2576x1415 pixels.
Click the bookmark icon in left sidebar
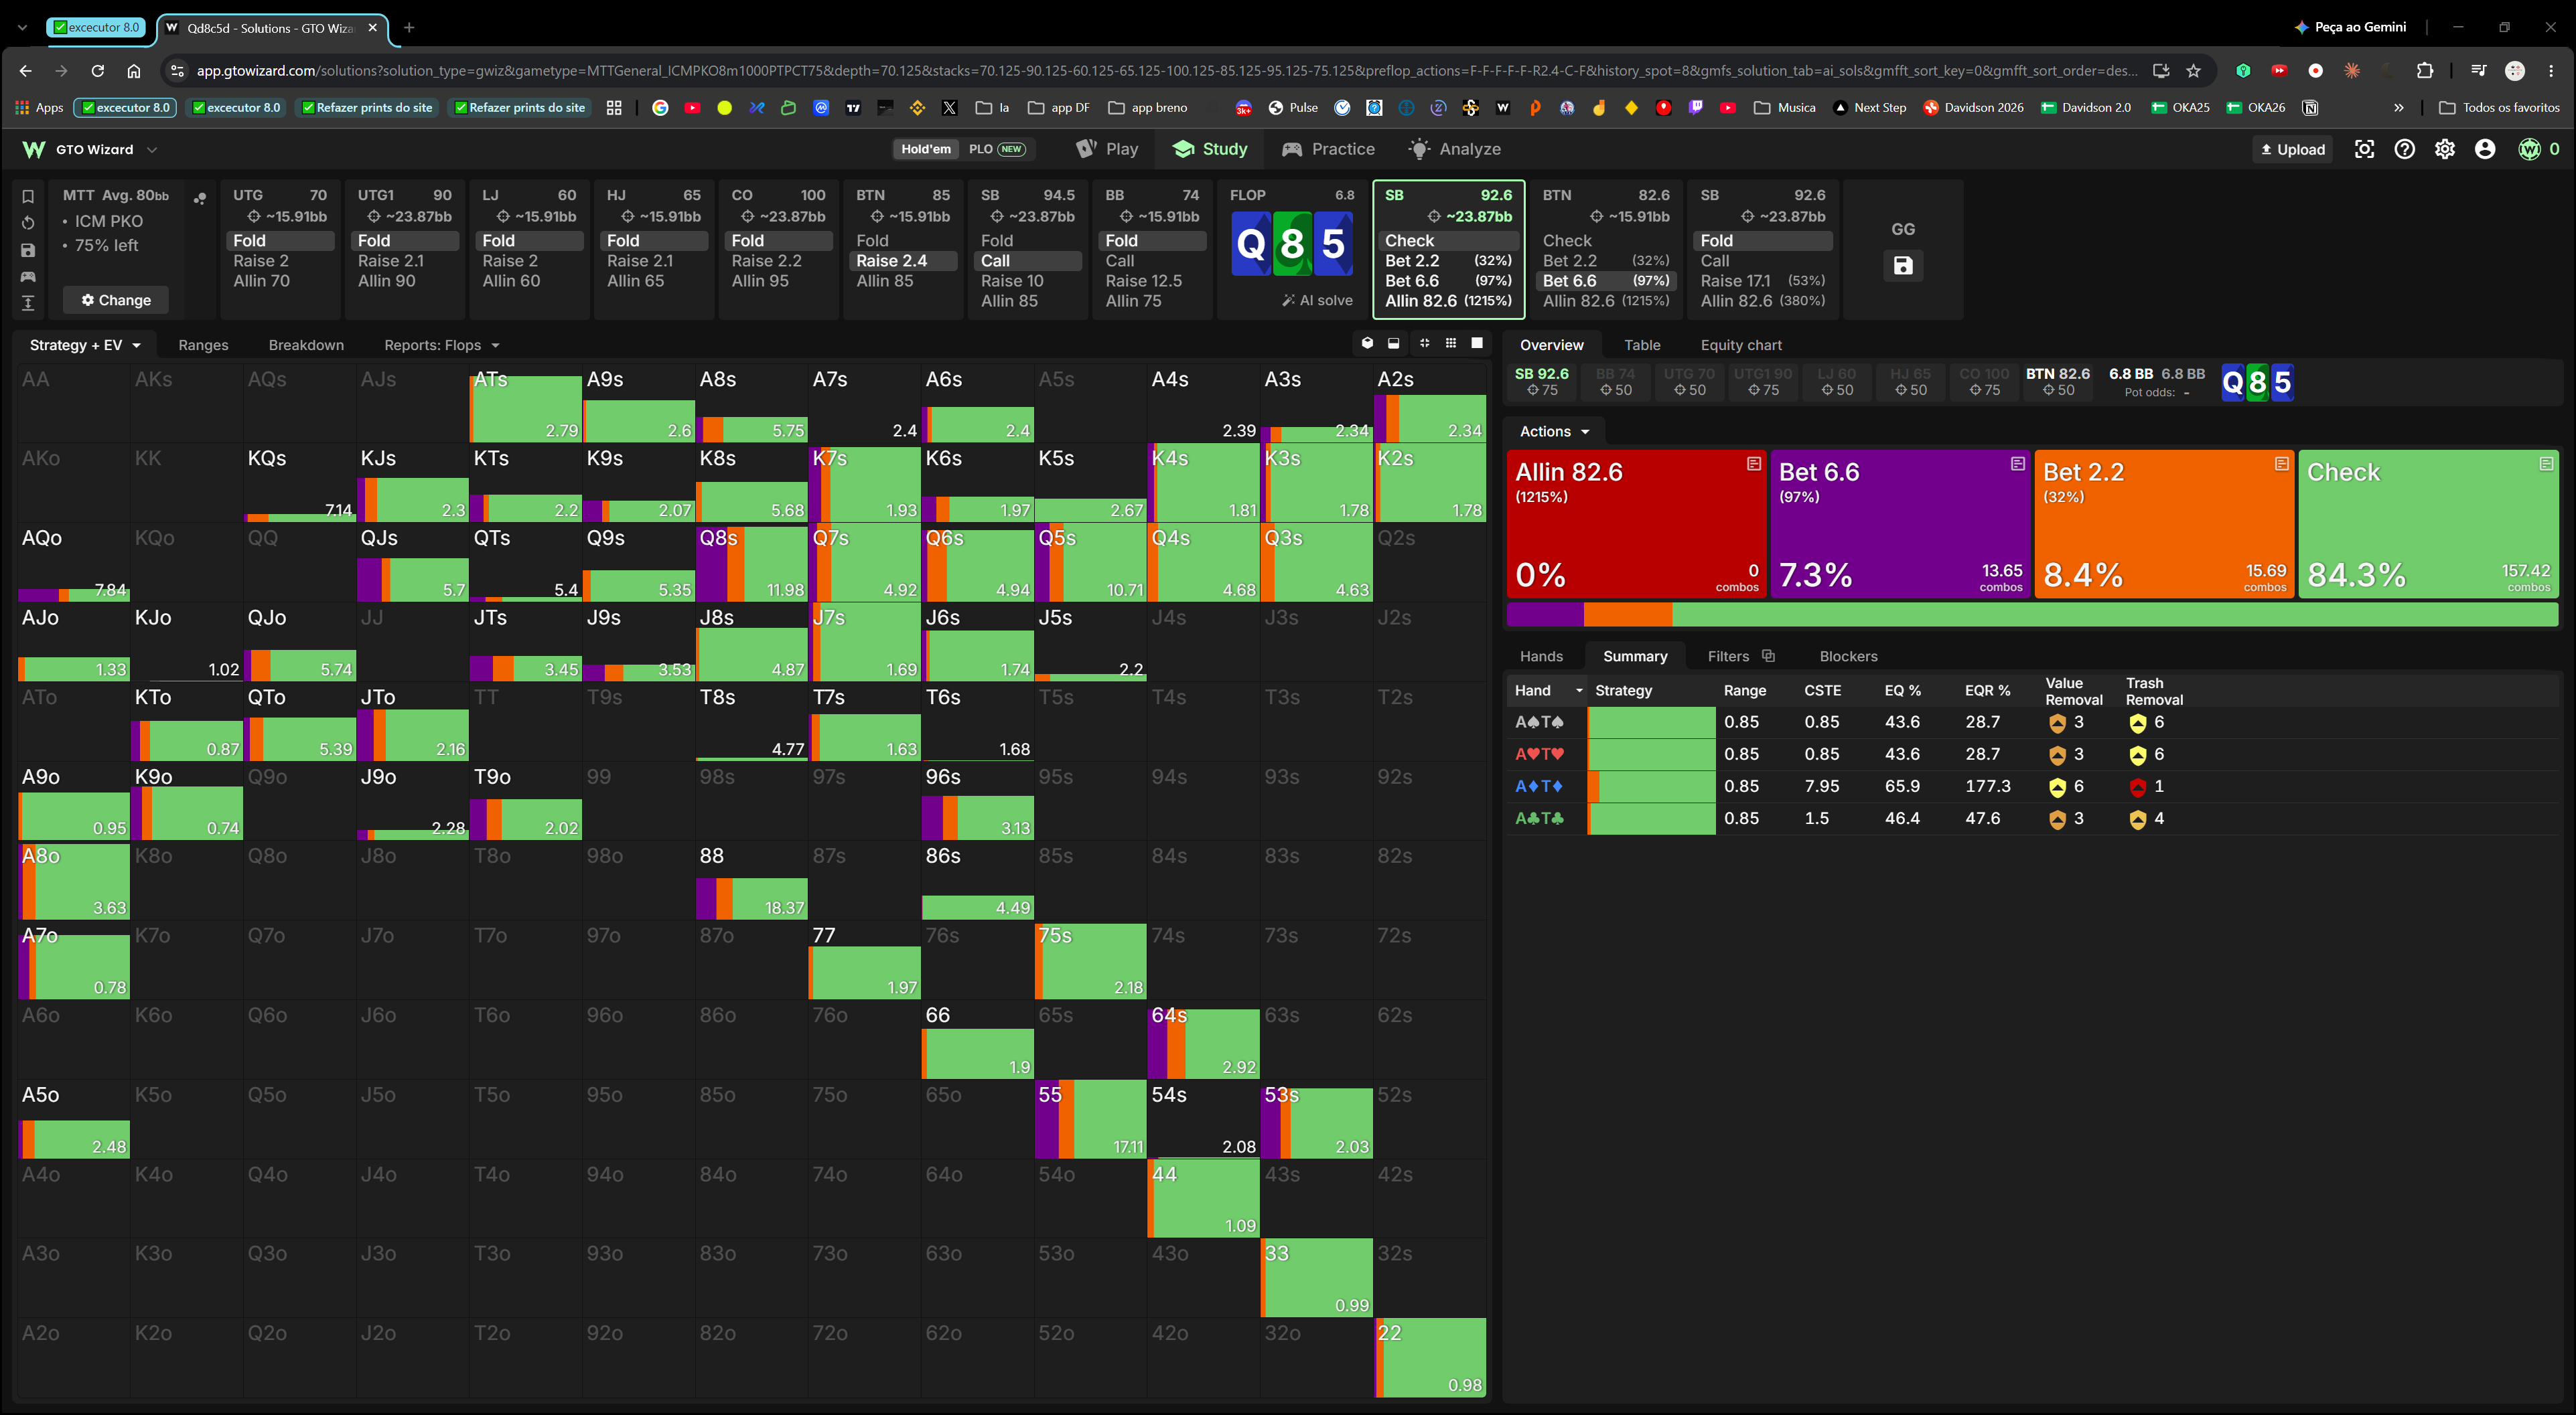click(28, 196)
